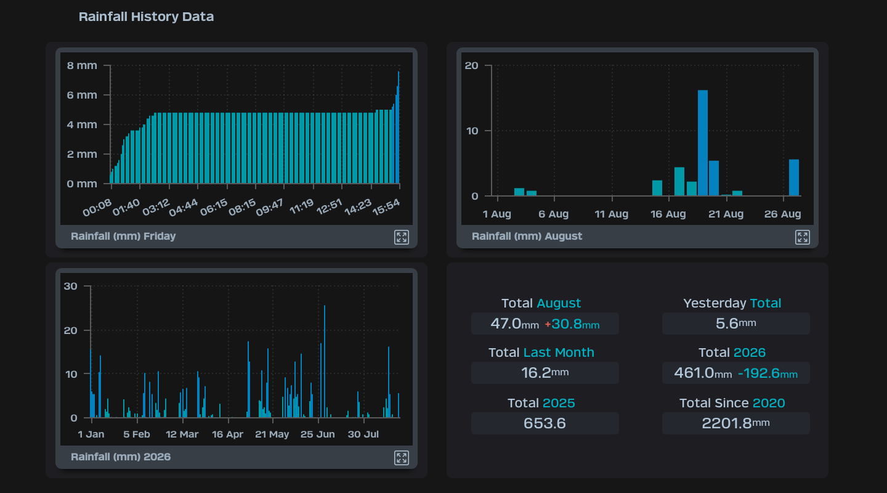
Task: Click the "1 Jan" axis label
Action: (x=91, y=434)
